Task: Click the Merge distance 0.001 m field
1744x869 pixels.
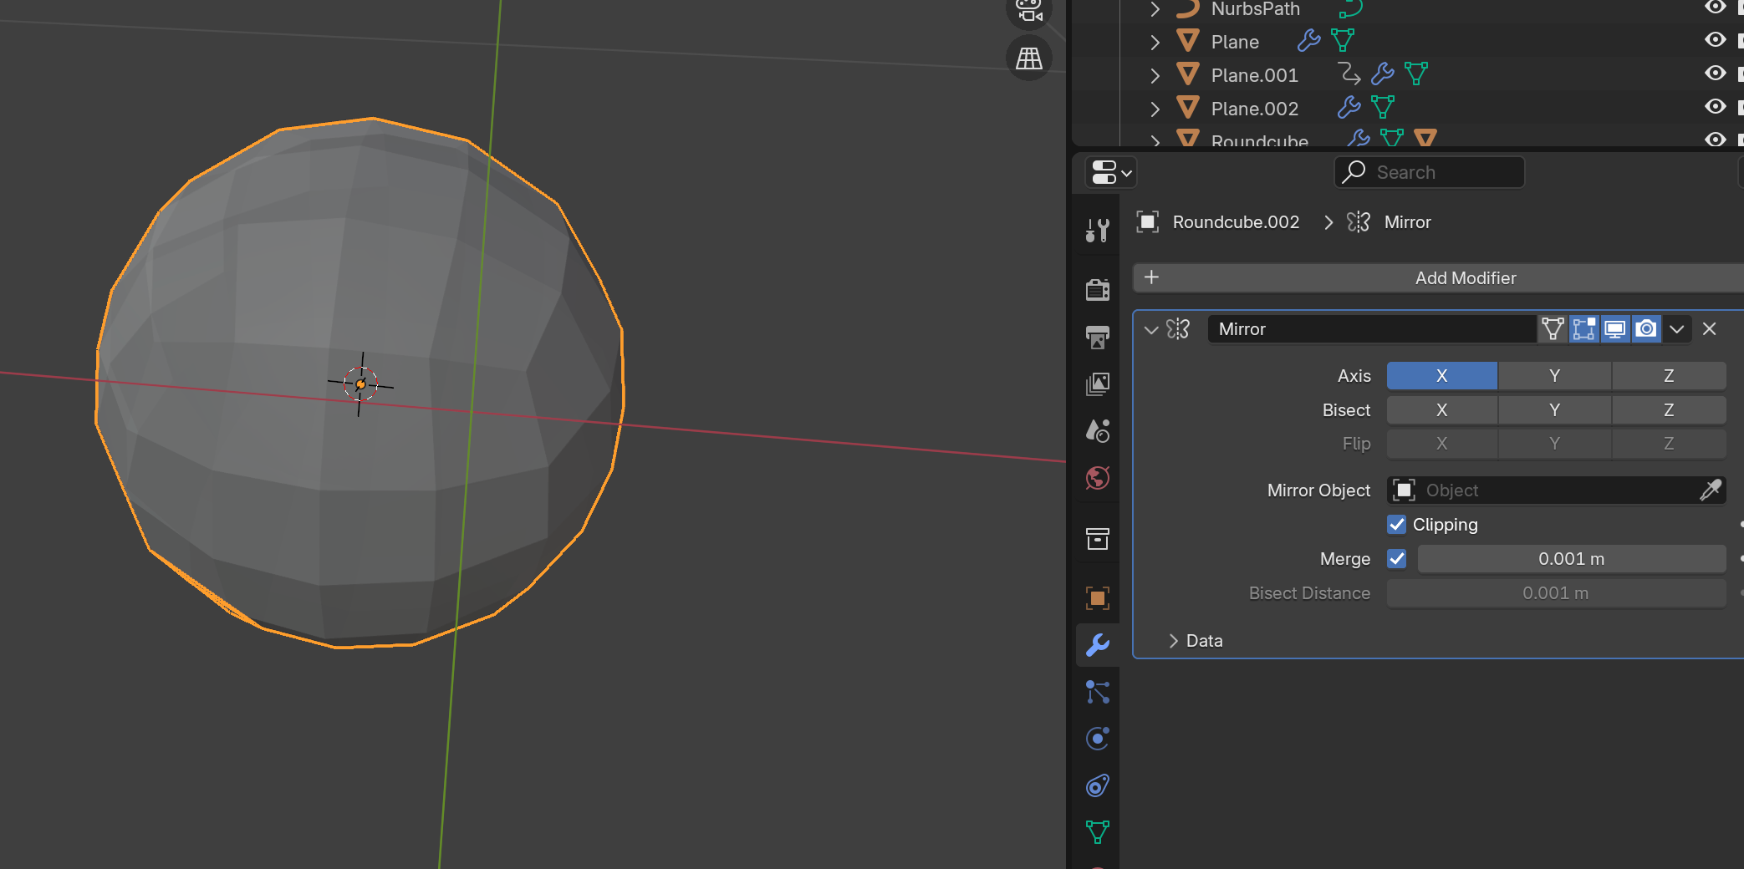Action: (1572, 559)
